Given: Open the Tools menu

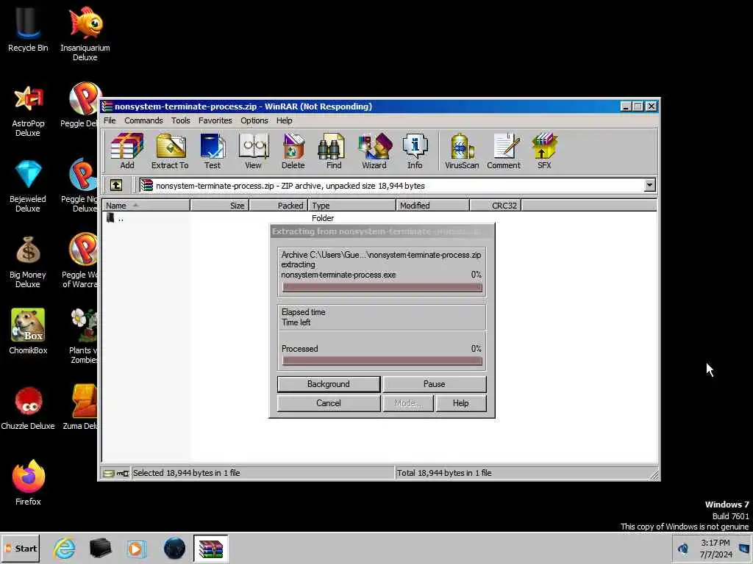Looking at the screenshot, I should [x=181, y=120].
